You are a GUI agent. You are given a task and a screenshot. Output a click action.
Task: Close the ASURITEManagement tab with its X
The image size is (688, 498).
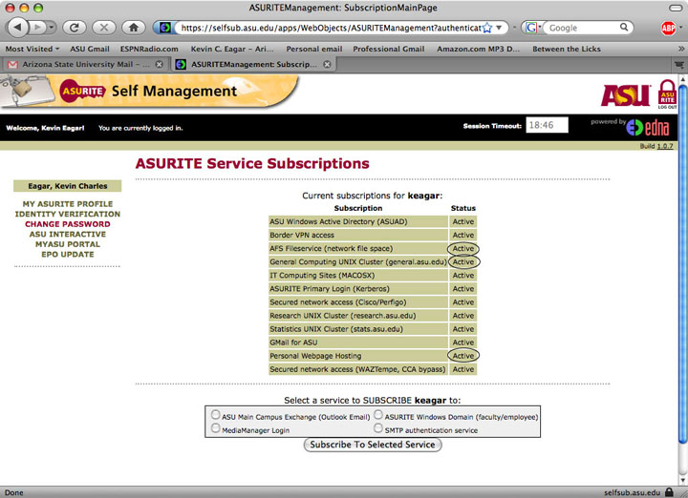(x=328, y=64)
